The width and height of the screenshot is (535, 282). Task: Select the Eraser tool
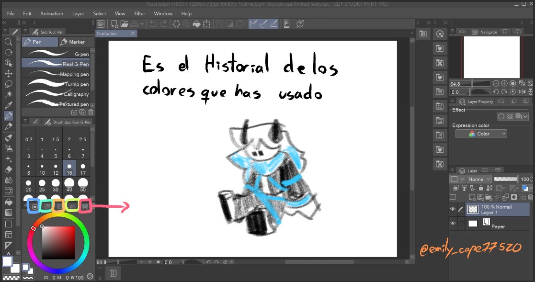pos(9,169)
